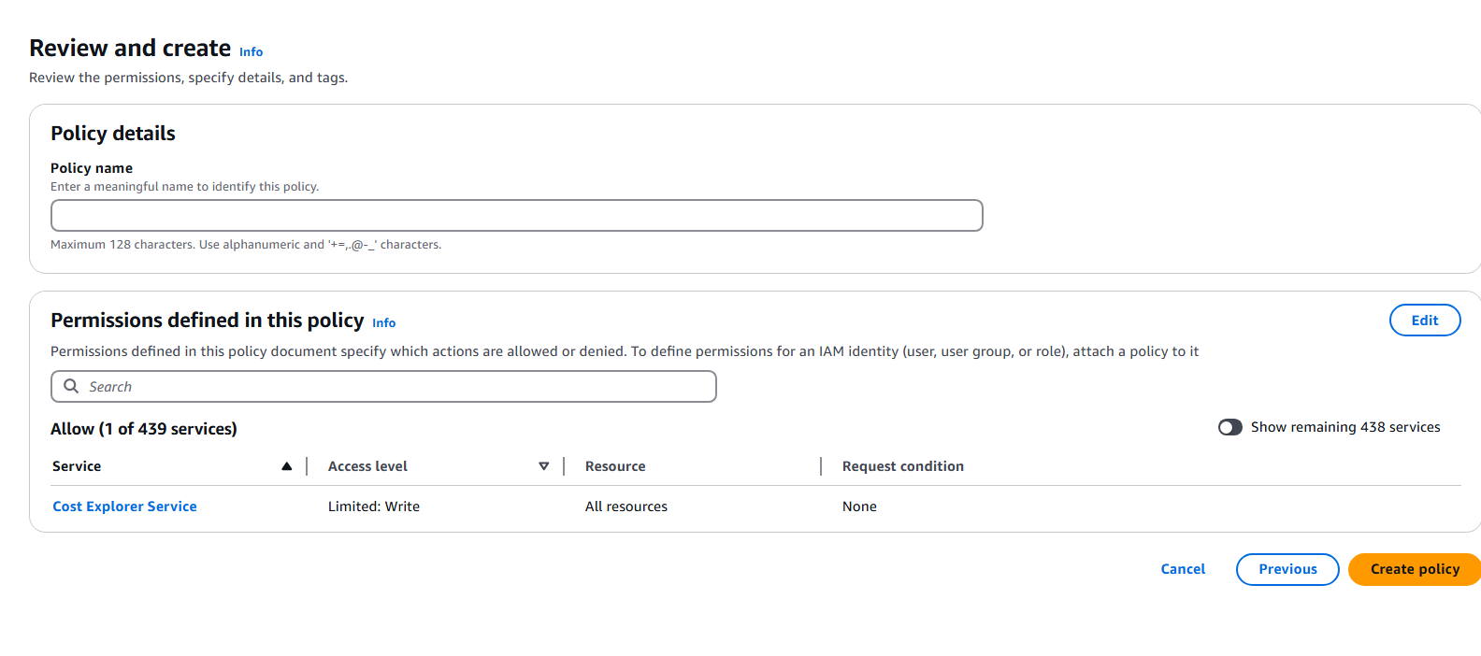The image size is (1481, 656).
Task: Click into the permissions Search box
Action: pyautogui.click(x=393, y=387)
